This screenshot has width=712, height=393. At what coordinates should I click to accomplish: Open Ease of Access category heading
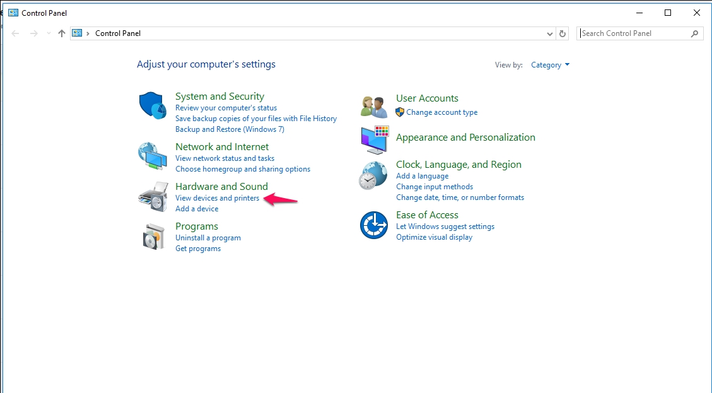click(428, 215)
